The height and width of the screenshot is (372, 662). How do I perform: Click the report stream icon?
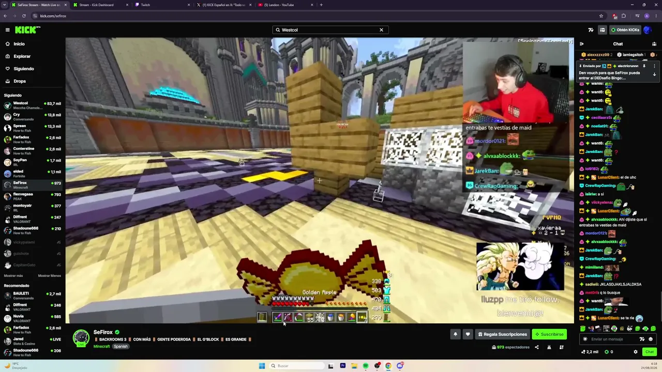(x=549, y=347)
